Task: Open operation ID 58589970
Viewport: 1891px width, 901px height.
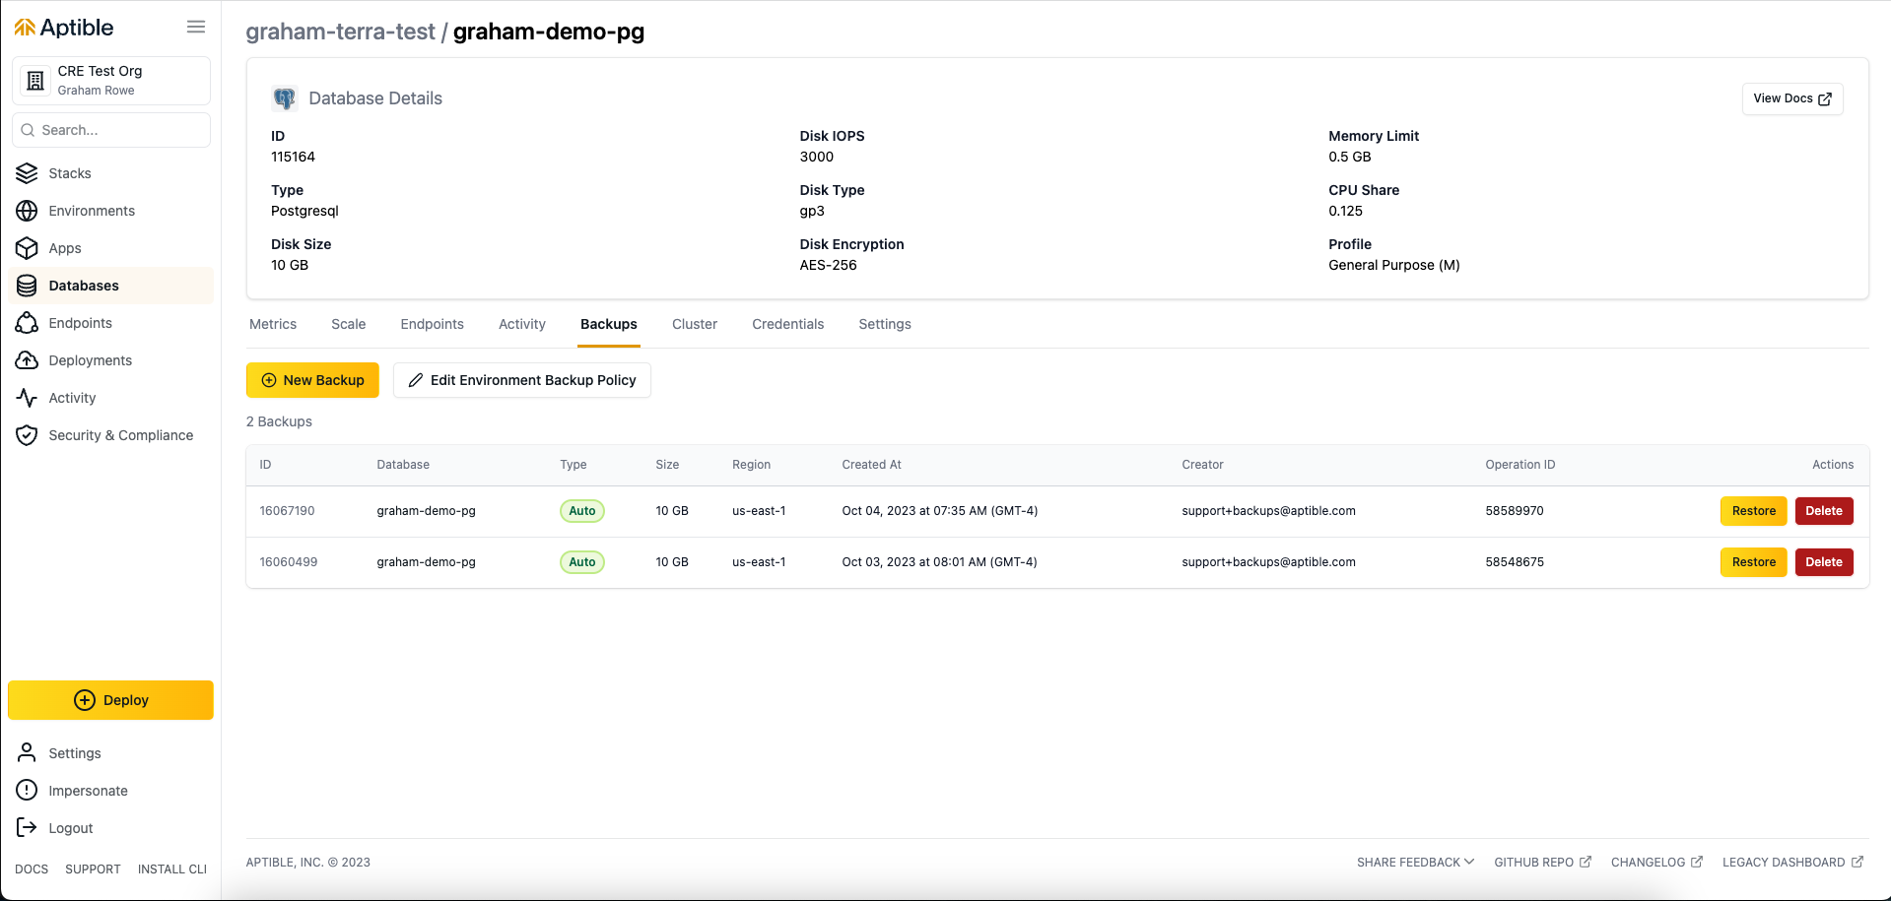Action: (x=1515, y=511)
